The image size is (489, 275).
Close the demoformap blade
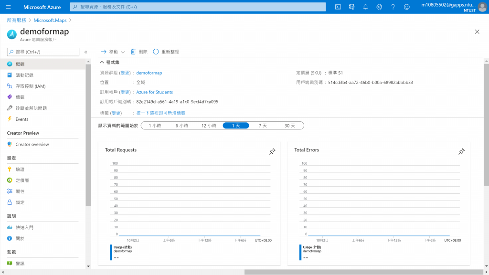[477, 32]
